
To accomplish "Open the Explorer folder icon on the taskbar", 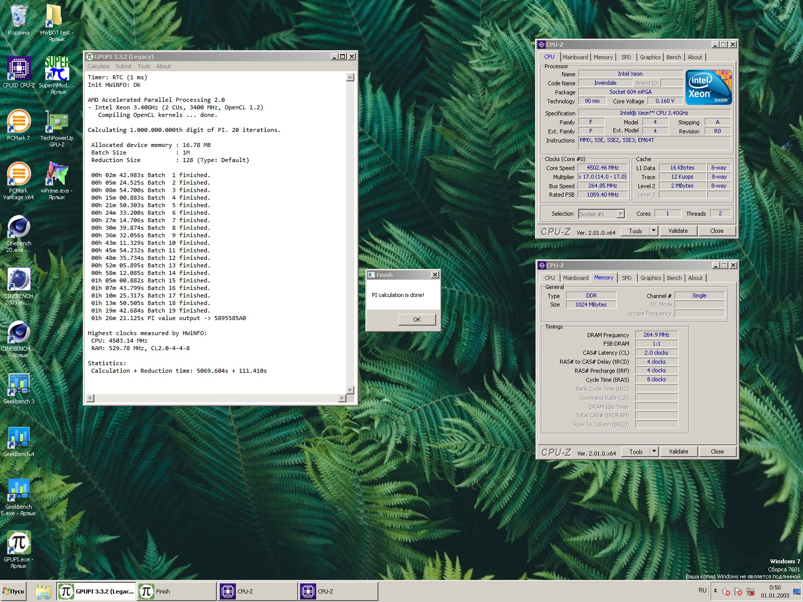I will click(x=43, y=591).
